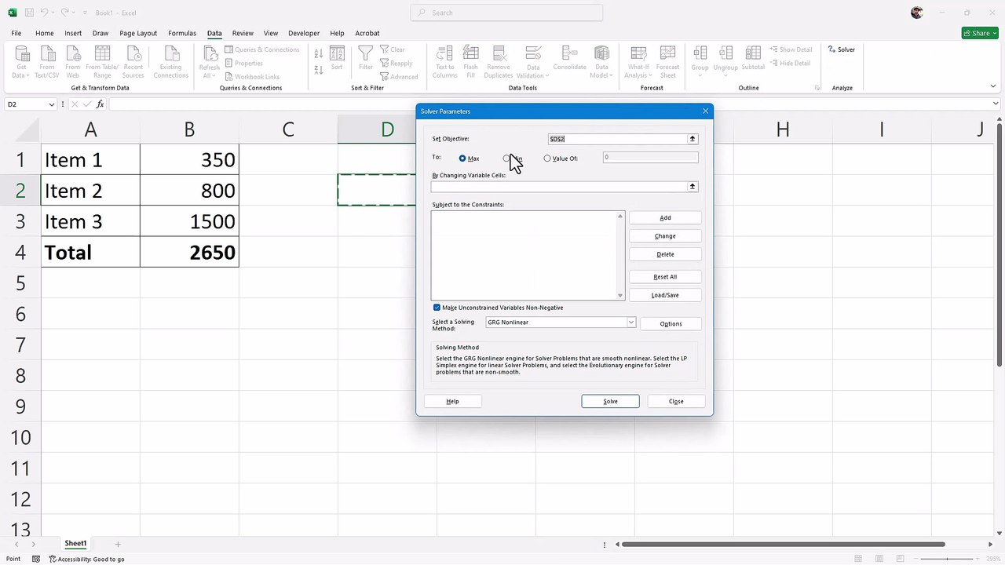Click Show Detail in Outline group
This screenshot has height=565, width=1005.
pos(791,49)
